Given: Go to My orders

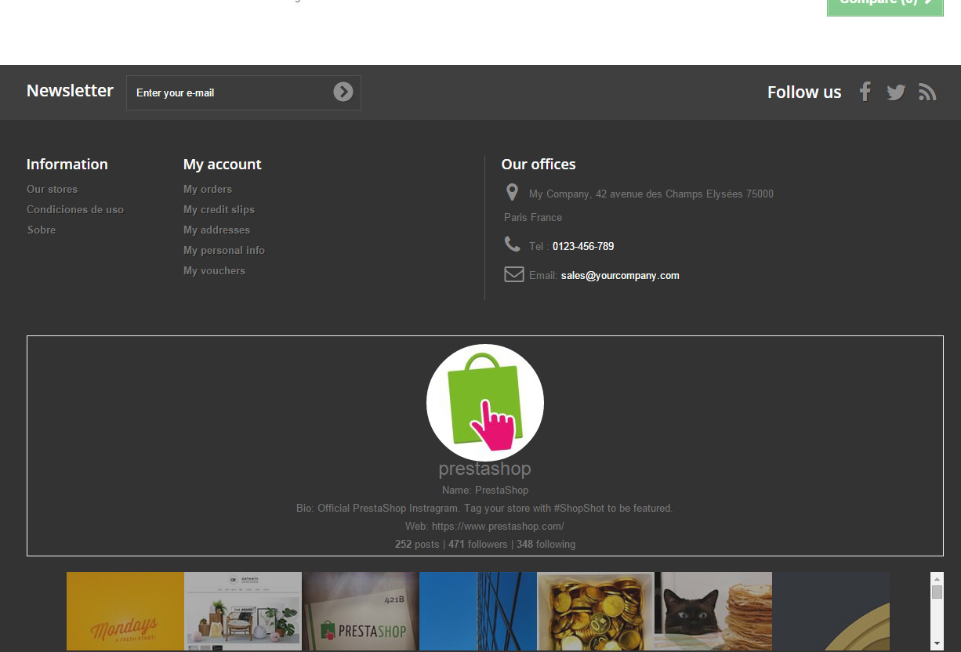Looking at the screenshot, I should pos(208,189).
